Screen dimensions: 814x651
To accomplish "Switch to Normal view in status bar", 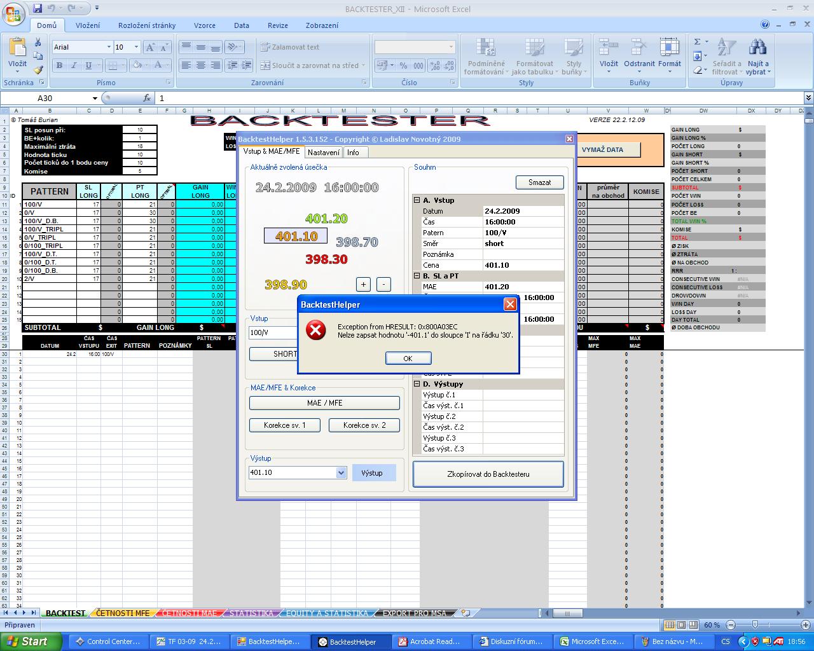I will click(670, 625).
